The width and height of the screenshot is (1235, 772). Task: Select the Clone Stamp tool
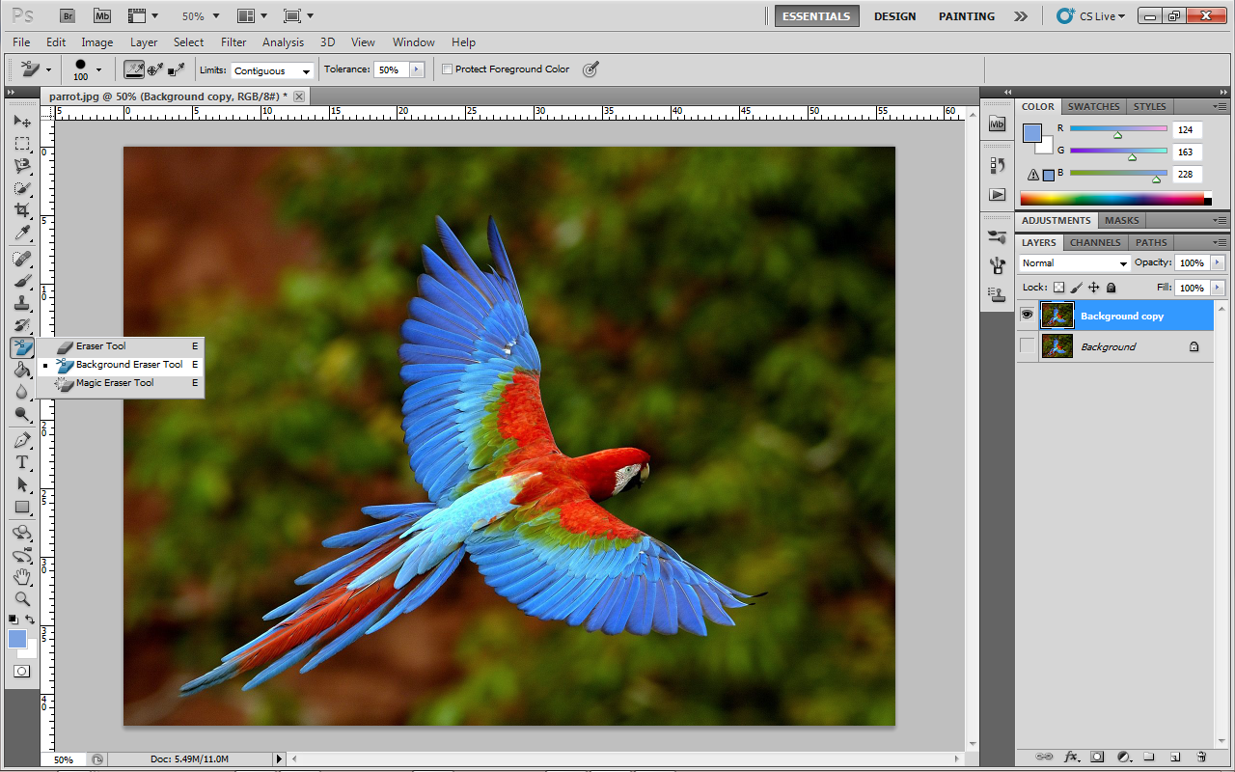point(22,303)
